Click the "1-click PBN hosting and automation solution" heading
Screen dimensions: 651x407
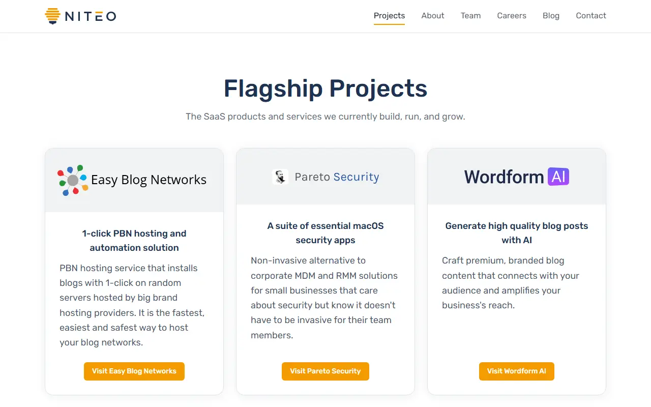(134, 241)
